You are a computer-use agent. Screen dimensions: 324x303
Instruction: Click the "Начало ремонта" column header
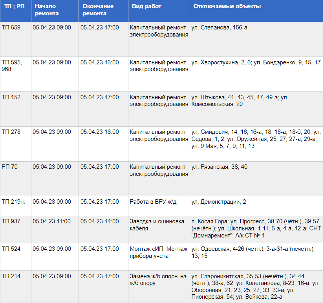(x=47, y=10)
